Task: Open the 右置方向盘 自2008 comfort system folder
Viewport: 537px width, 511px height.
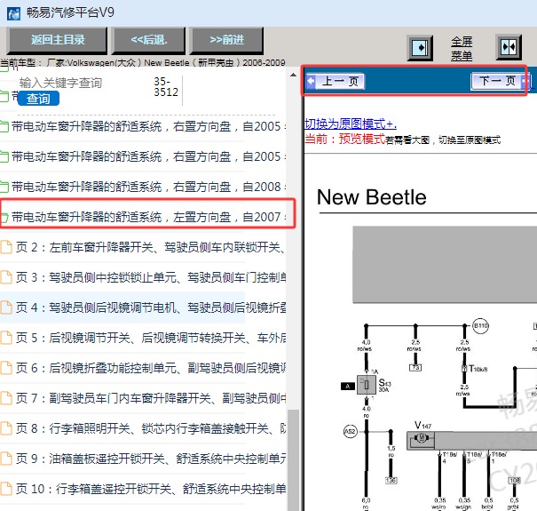Action: coord(143,187)
